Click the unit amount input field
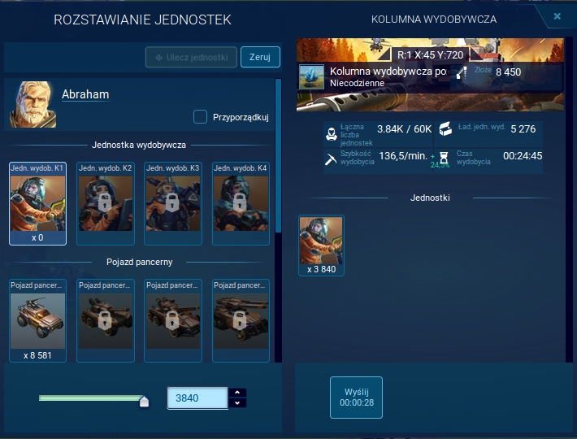The width and height of the screenshot is (577, 439). pos(197,398)
